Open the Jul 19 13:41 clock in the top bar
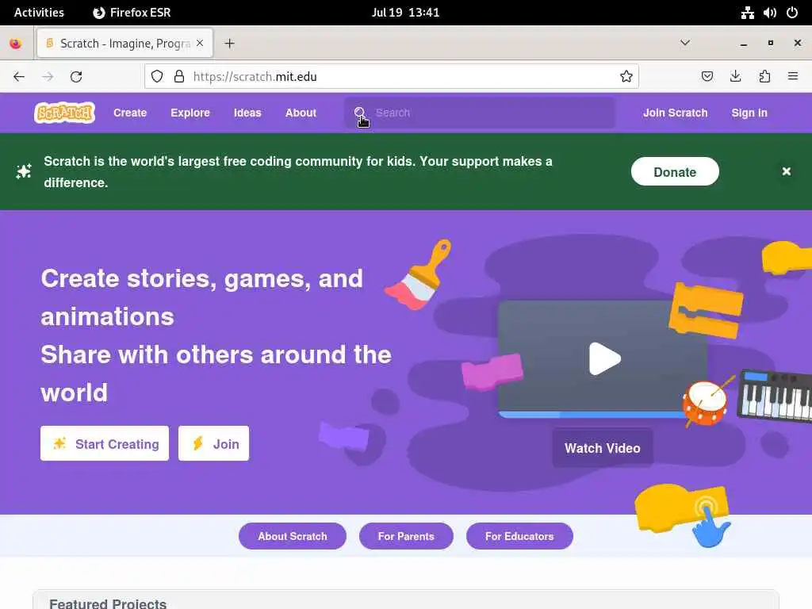The image size is (812, 609). (405, 13)
